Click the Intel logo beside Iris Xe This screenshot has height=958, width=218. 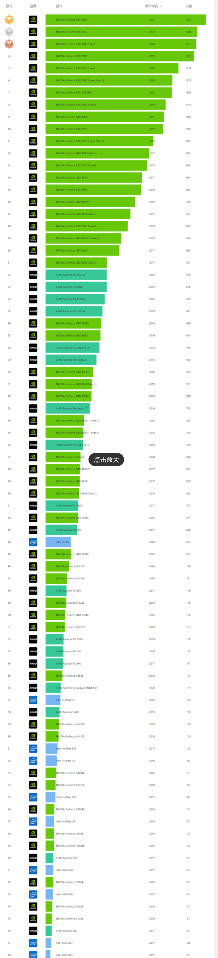(33, 542)
